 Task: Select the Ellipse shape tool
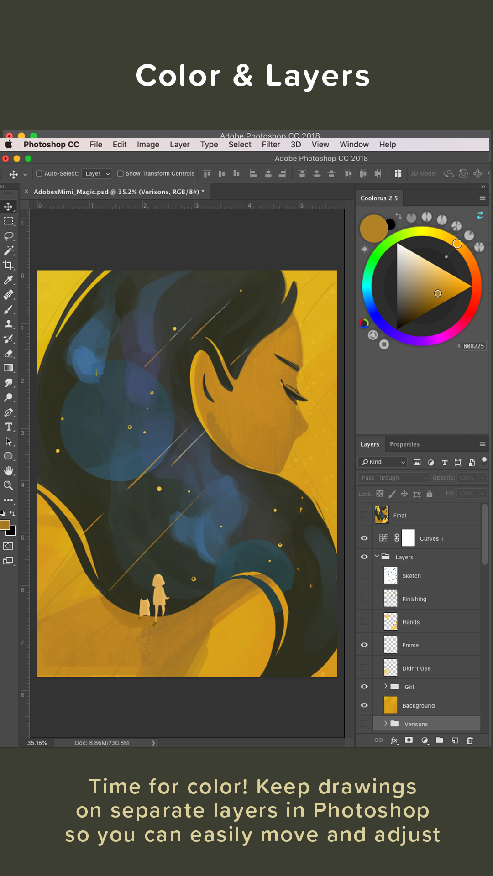click(x=8, y=456)
